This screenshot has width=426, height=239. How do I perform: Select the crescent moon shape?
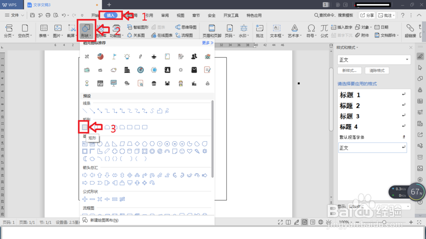click(85, 159)
